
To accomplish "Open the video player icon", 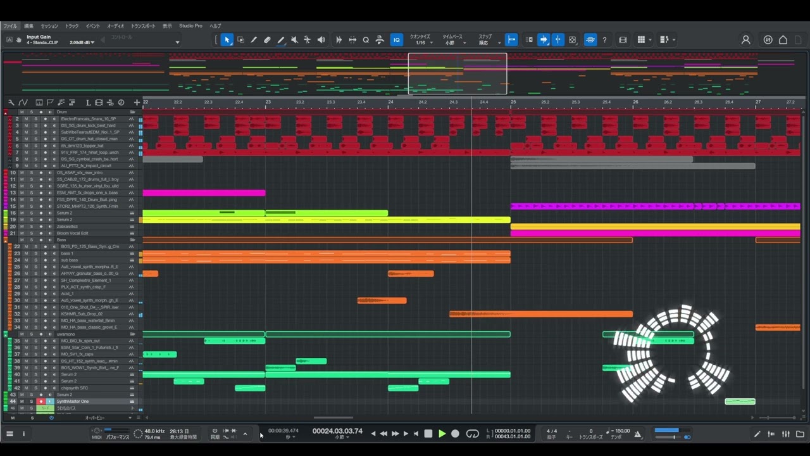I will pyautogui.click(x=623, y=40).
